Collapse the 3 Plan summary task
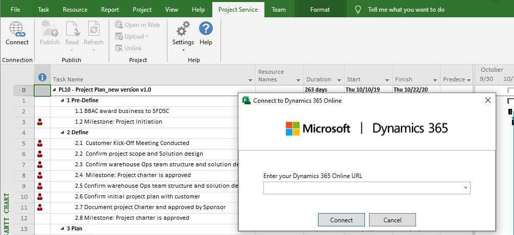This screenshot has width=514, height=235. click(63, 228)
